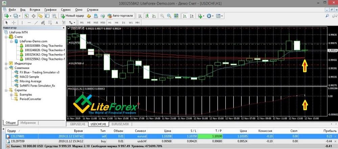Screen dimensions: 338x149
Task: Select the vertical line drawing tool
Action: (x=22, y=23)
